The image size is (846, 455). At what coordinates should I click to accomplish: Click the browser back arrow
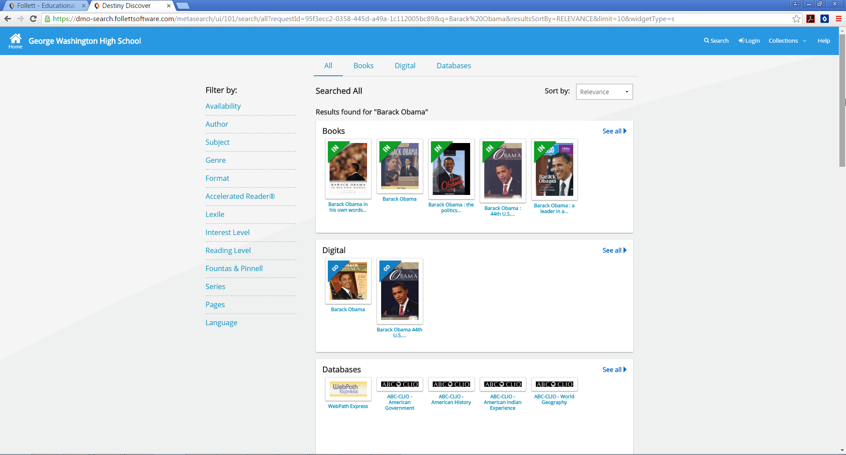[7, 18]
